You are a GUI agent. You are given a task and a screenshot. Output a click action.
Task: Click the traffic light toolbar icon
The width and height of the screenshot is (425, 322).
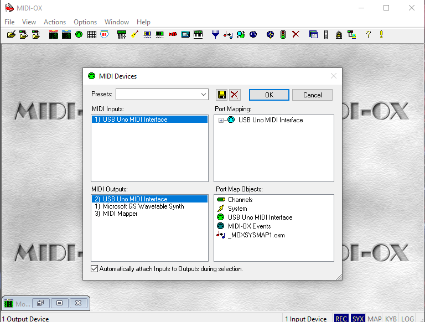[x=283, y=35]
